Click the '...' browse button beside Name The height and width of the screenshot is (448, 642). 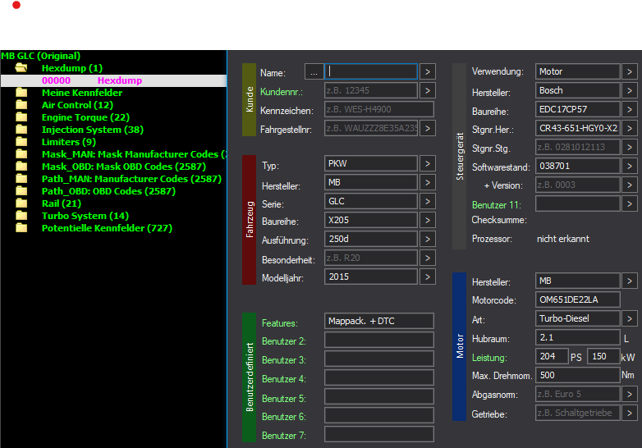(x=314, y=72)
